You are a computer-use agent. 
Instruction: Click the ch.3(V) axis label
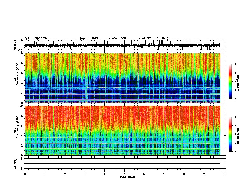pyautogui.click(x=15, y=163)
